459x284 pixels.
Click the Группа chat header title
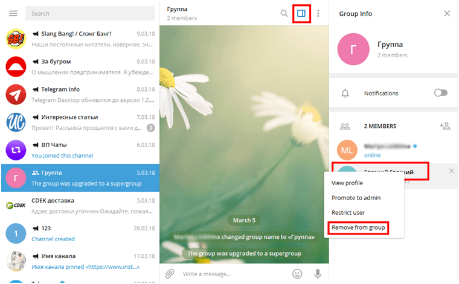pos(177,9)
